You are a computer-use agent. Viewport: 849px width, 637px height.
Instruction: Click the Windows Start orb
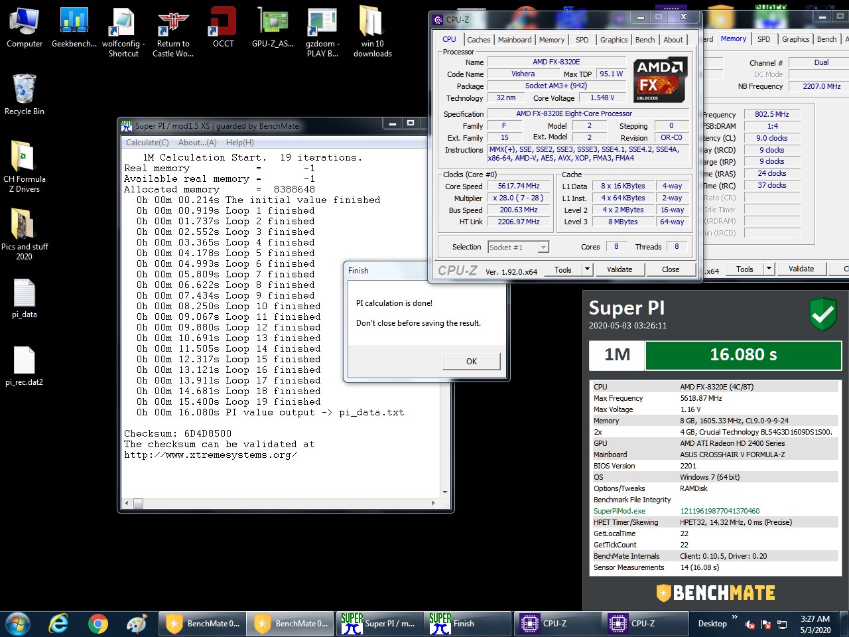pyautogui.click(x=18, y=624)
